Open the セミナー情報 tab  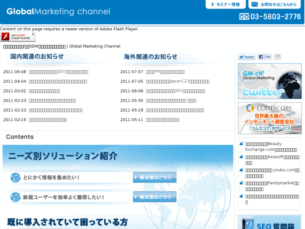(x=226, y=4)
